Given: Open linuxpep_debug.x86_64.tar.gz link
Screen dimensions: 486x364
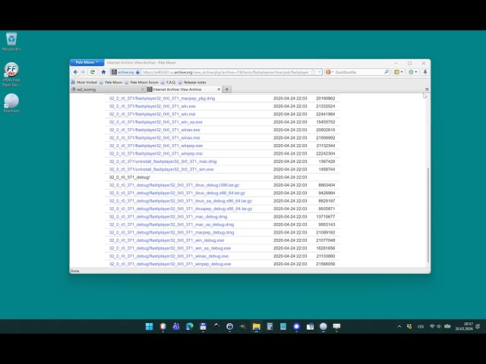Looking at the screenshot, I should pyautogui.click(x=181, y=209).
